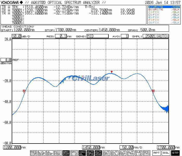Click the LVL SHF level shift icon
182x156 pixels.
click(x=42, y=153)
